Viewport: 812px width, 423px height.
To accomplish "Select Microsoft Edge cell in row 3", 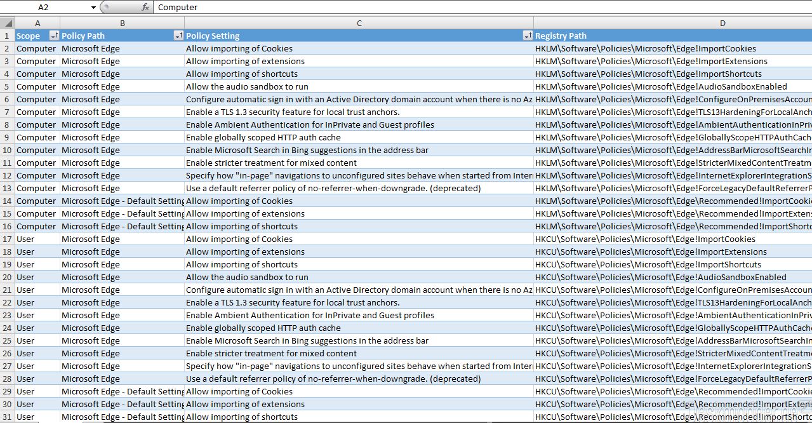I will pyautogui.click(x=123, y=61).
